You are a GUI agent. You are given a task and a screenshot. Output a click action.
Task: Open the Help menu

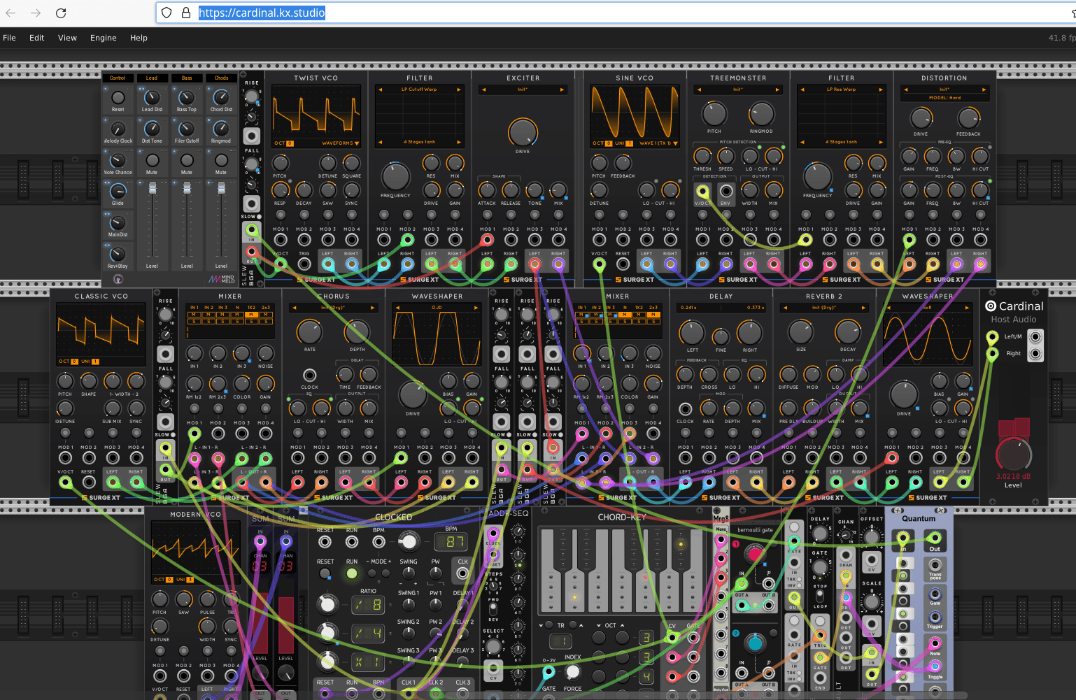pos(139,38)
